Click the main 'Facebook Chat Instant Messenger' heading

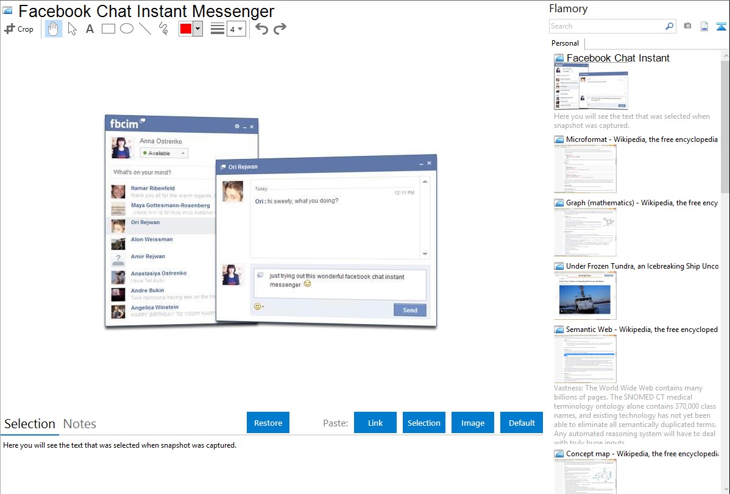coord(146,11)
